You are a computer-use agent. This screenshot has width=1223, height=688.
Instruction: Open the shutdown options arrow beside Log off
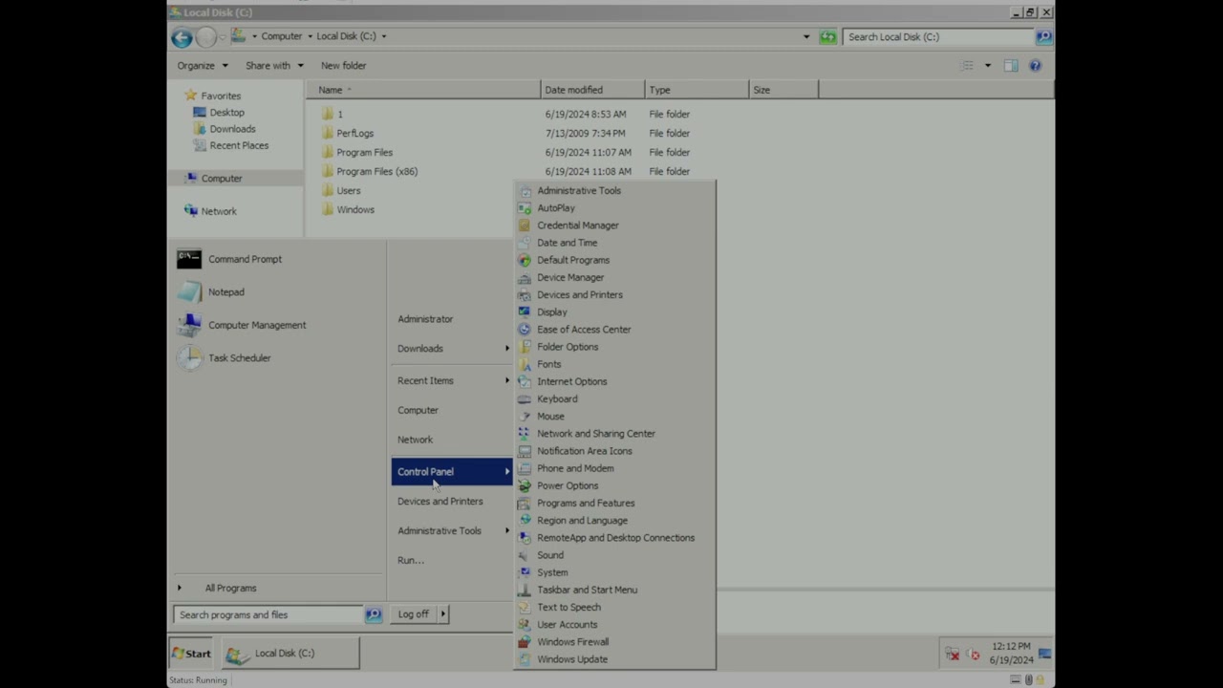click(x=442, y=614)
